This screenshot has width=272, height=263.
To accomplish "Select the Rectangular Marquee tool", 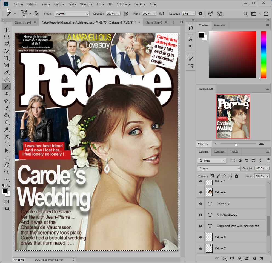I will pos(7,37).
